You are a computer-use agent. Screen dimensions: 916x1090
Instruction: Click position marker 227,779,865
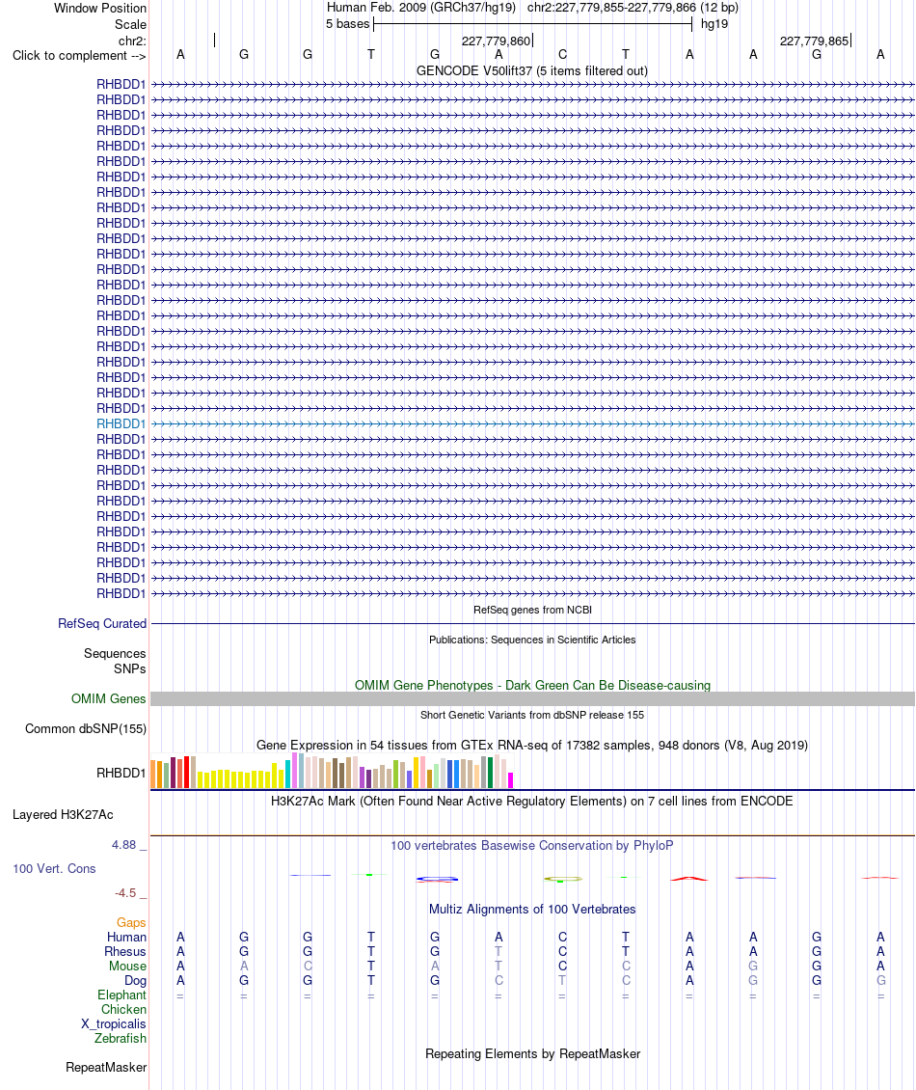tap(815, 41)
